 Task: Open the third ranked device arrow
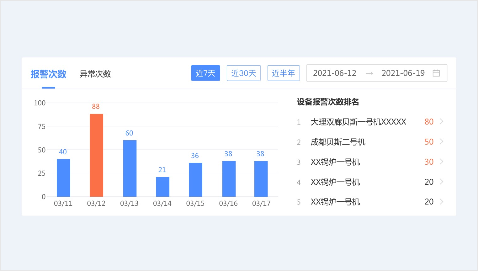point(442,162)
